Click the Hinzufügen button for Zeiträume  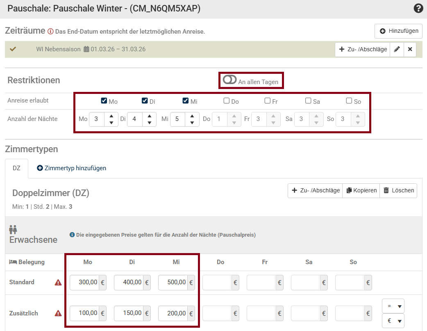(398, 31)
